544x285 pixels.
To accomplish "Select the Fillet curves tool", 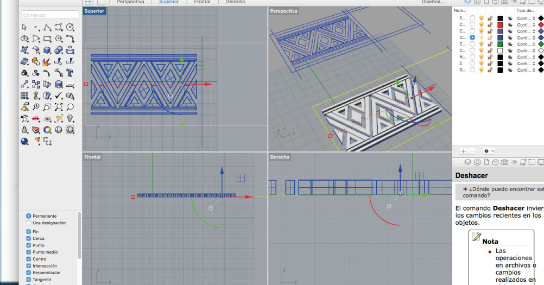I will 70,39.
